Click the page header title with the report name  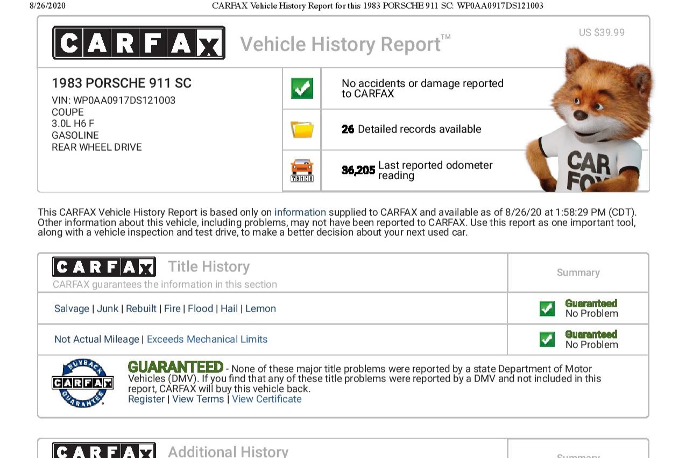point(378,6)
